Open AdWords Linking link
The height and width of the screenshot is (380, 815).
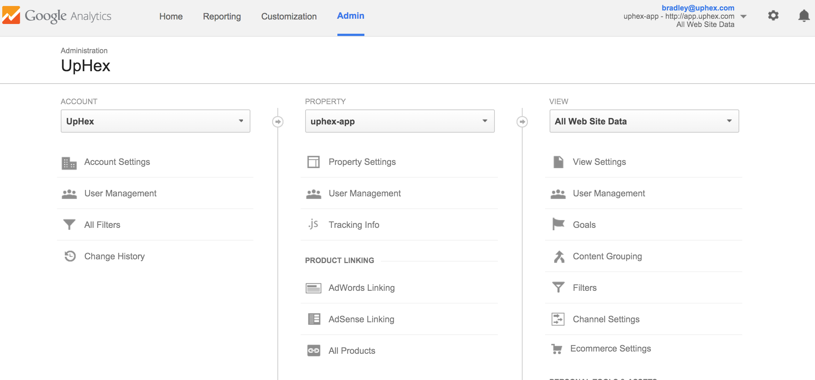[362, 288]
